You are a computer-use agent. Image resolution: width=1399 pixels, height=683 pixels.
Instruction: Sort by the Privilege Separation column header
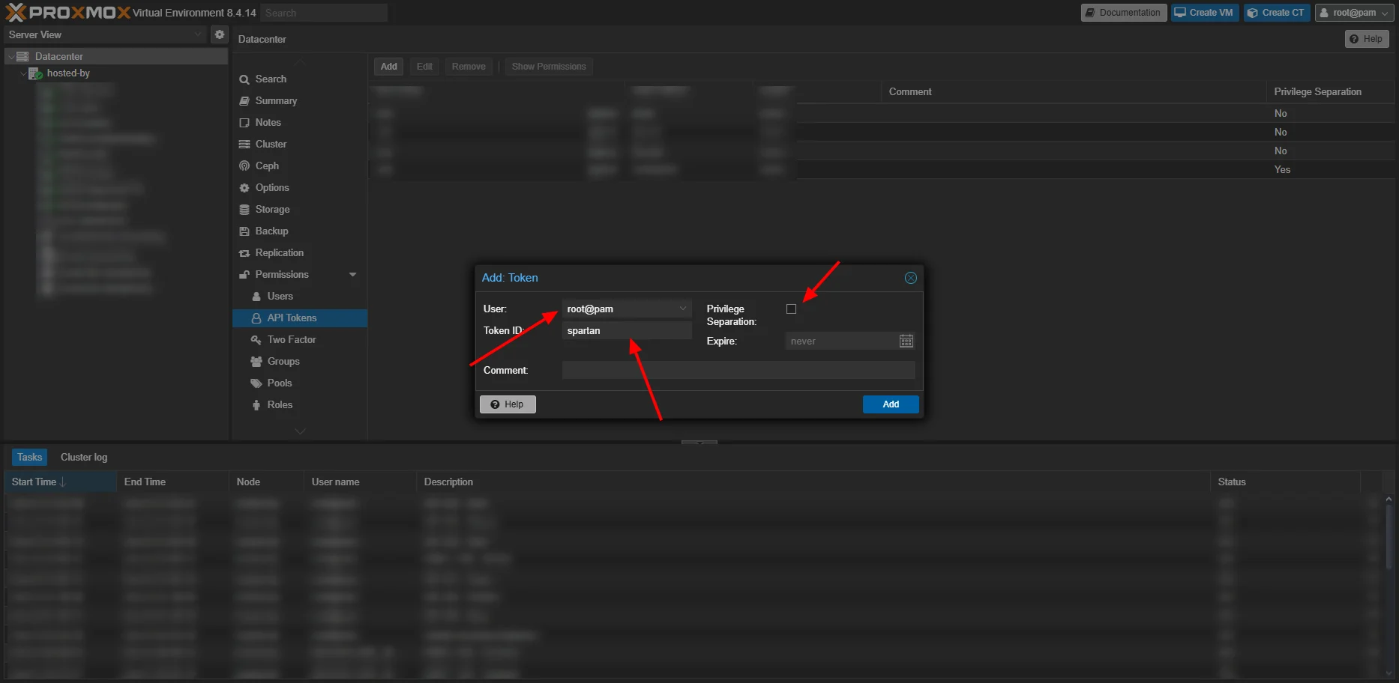coord(1329,92)
